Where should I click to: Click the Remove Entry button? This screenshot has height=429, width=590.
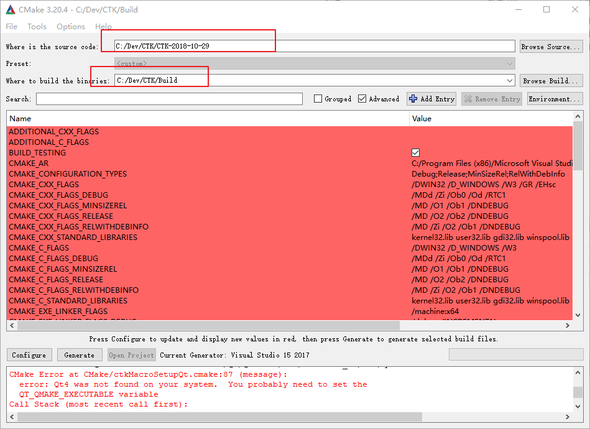point(492,99)
